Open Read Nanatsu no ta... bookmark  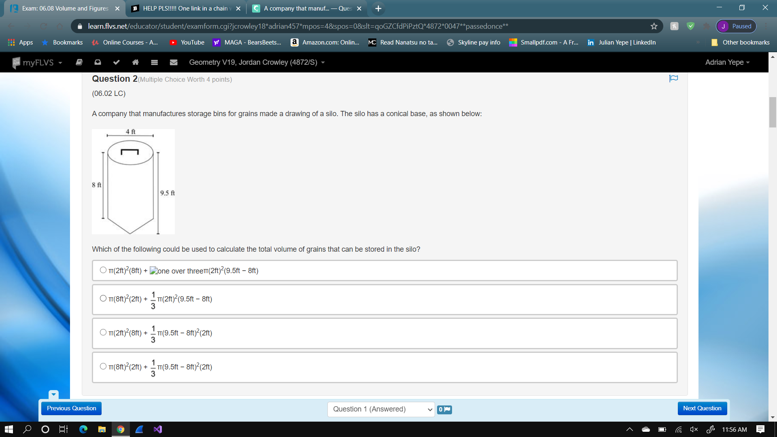[x=403, y=42]
